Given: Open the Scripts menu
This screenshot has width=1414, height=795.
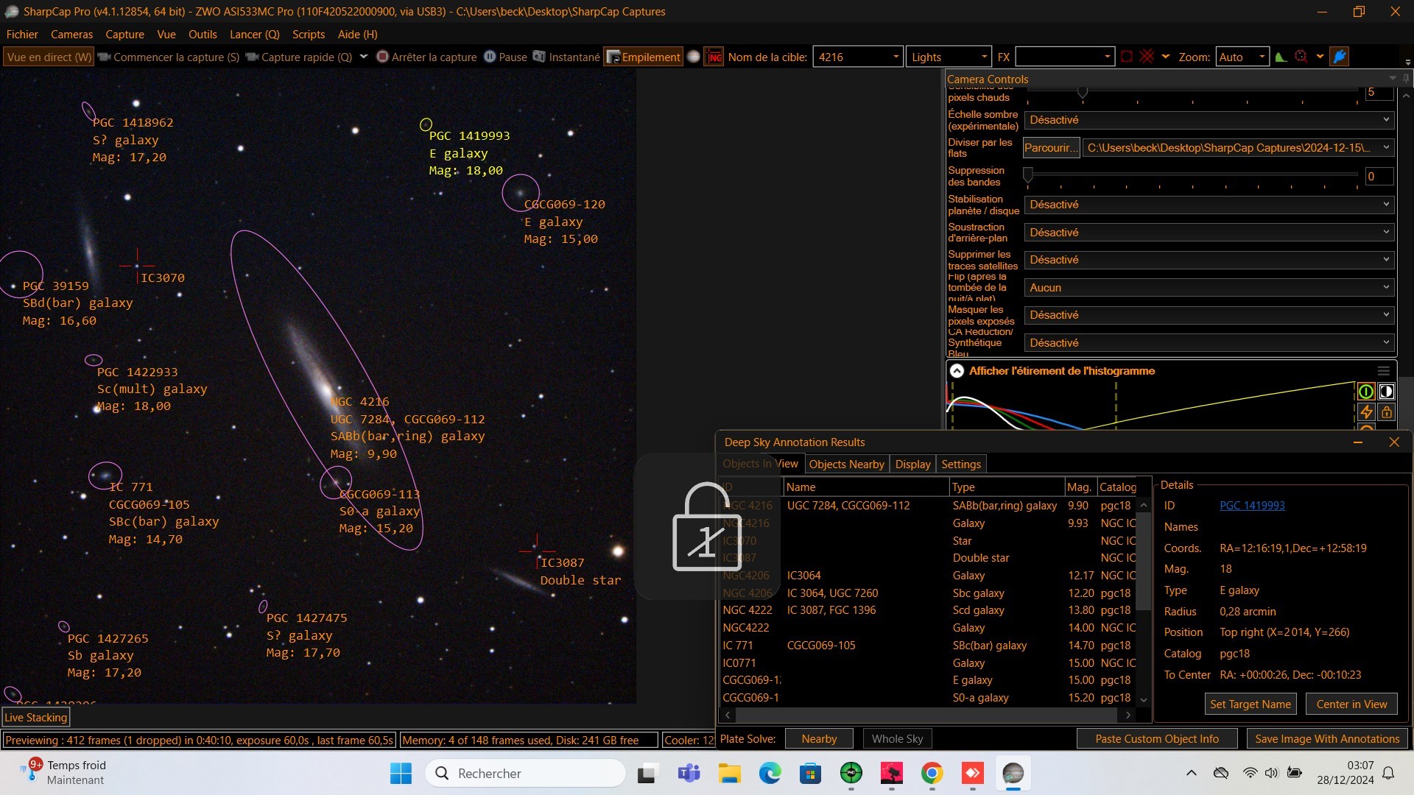Looking at the screenshot, I should [x=309, y=35].
